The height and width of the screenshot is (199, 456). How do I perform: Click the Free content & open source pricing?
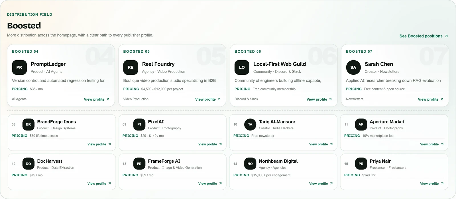384,89
